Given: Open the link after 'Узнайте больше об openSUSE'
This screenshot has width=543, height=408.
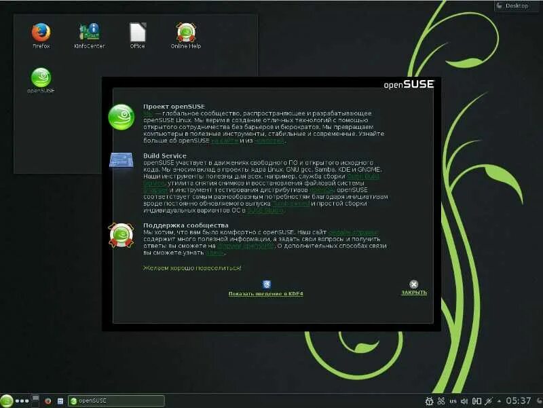Looking at the screenshot, I should coord(225,141).
